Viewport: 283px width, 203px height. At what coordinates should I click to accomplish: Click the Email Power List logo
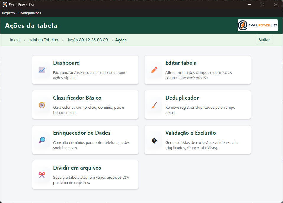[x=258, y=25]
